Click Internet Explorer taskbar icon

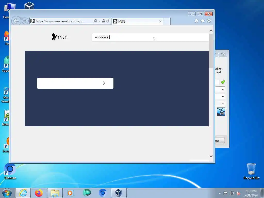[23, 193]
